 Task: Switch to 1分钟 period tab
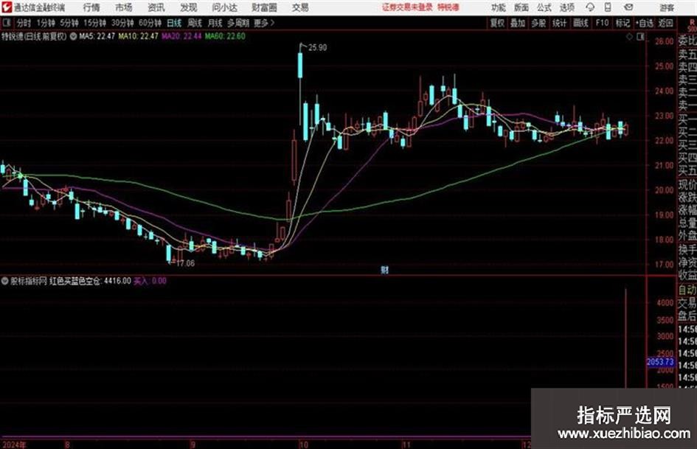(46, 23)
